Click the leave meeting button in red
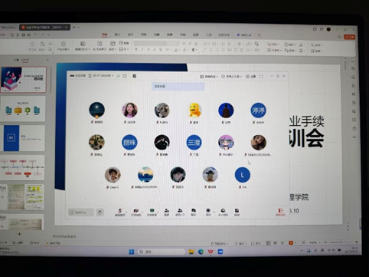 (280, 213)
